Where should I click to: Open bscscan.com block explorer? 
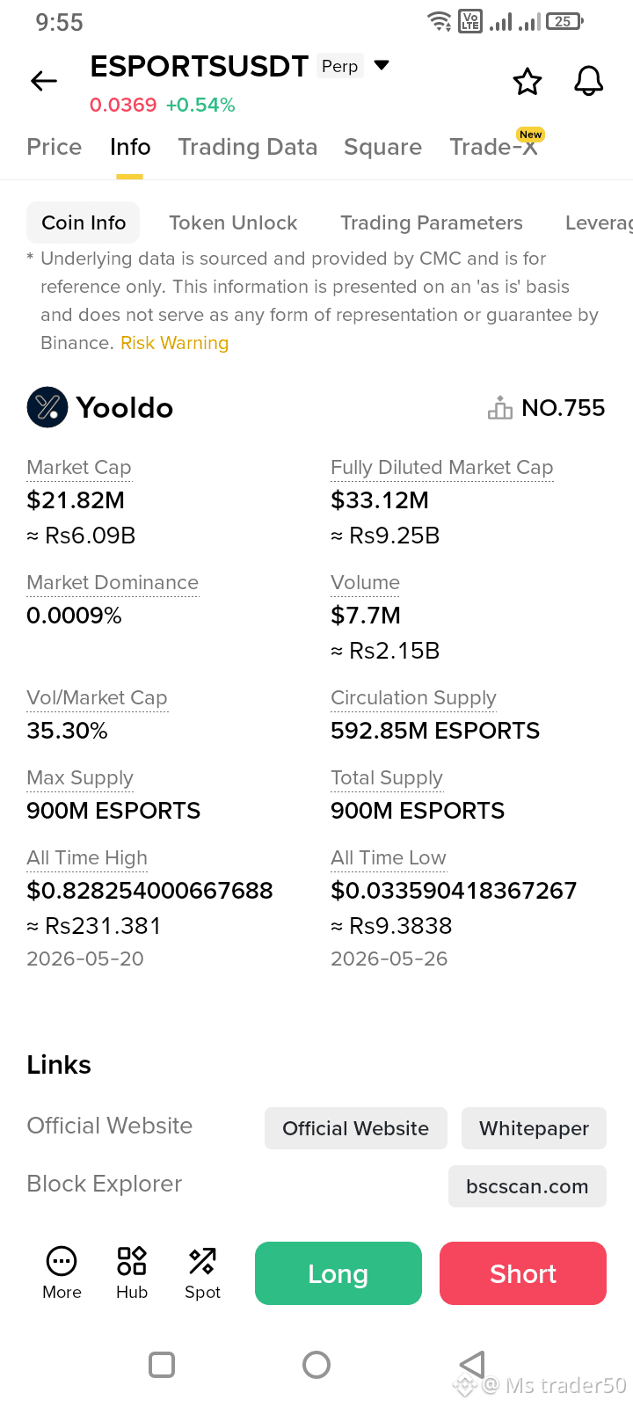[x=527, y=1186]
